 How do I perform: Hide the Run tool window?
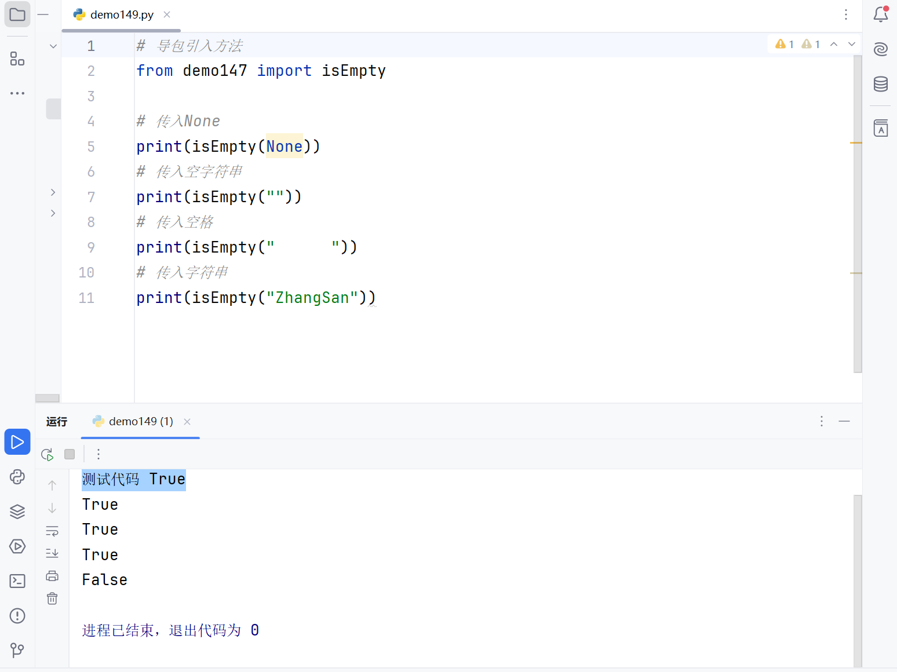[x=844, y=421]
